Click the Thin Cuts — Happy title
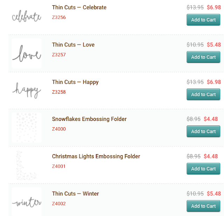Screen dimensions: 224x216 (75, 82)
